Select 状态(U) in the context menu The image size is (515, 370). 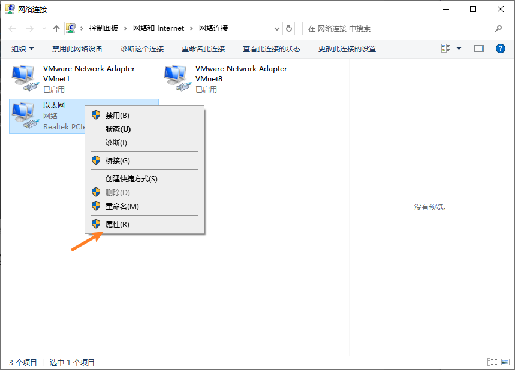coord(118,129)
